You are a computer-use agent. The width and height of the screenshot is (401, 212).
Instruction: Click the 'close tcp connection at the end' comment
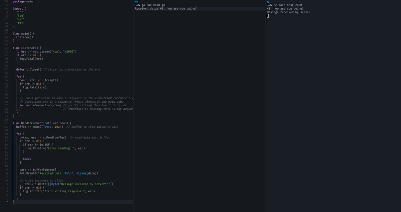tap(72, 70)
